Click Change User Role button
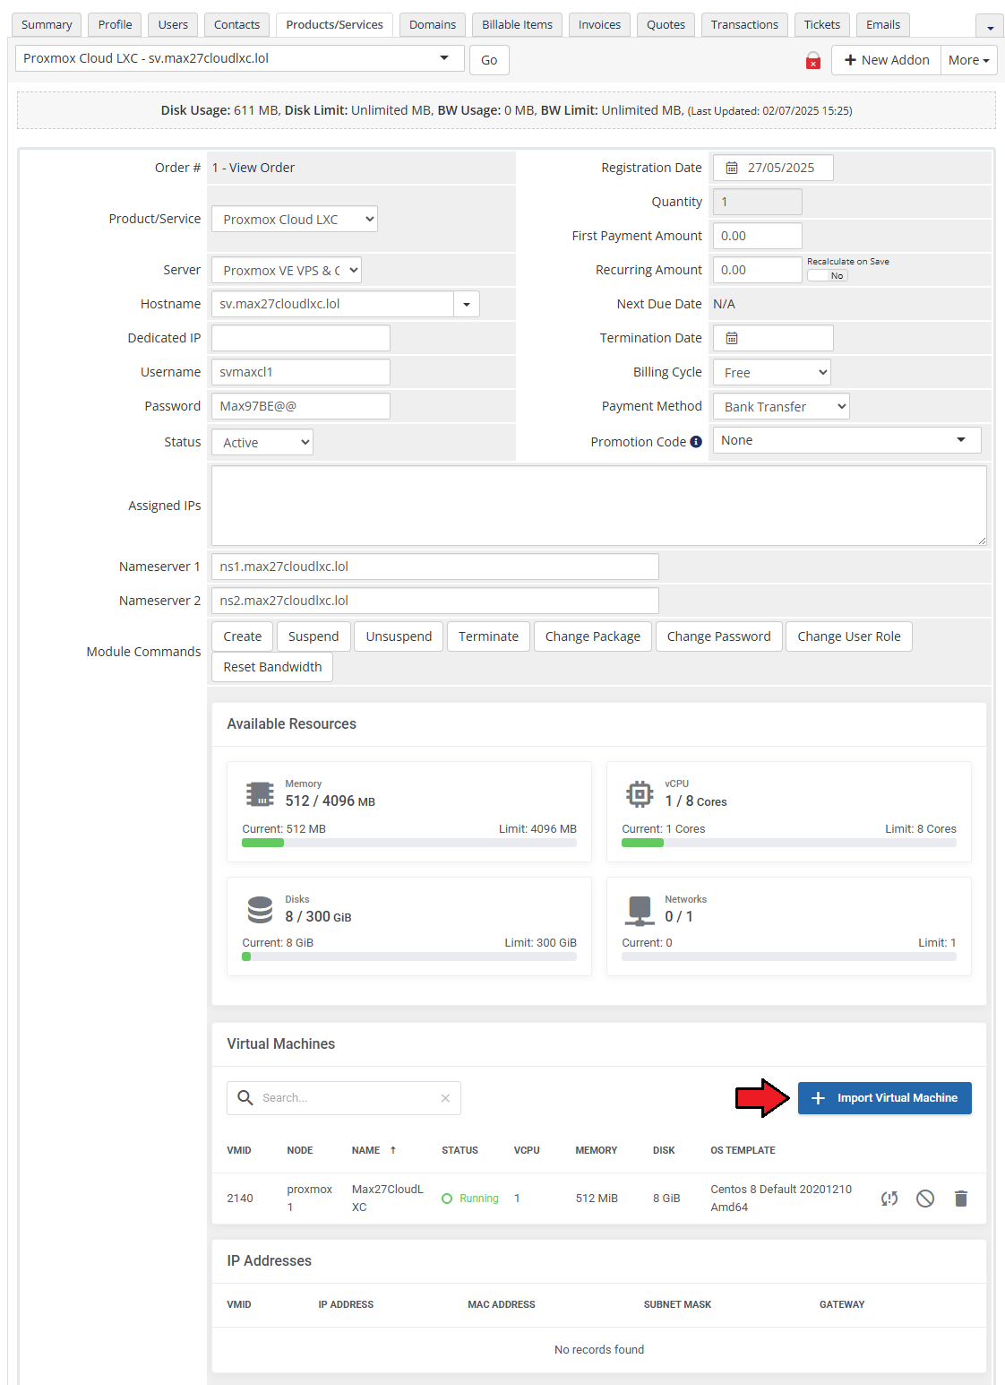The width and height of the screenshot is (1005, 1385). [x=849, y=636]
